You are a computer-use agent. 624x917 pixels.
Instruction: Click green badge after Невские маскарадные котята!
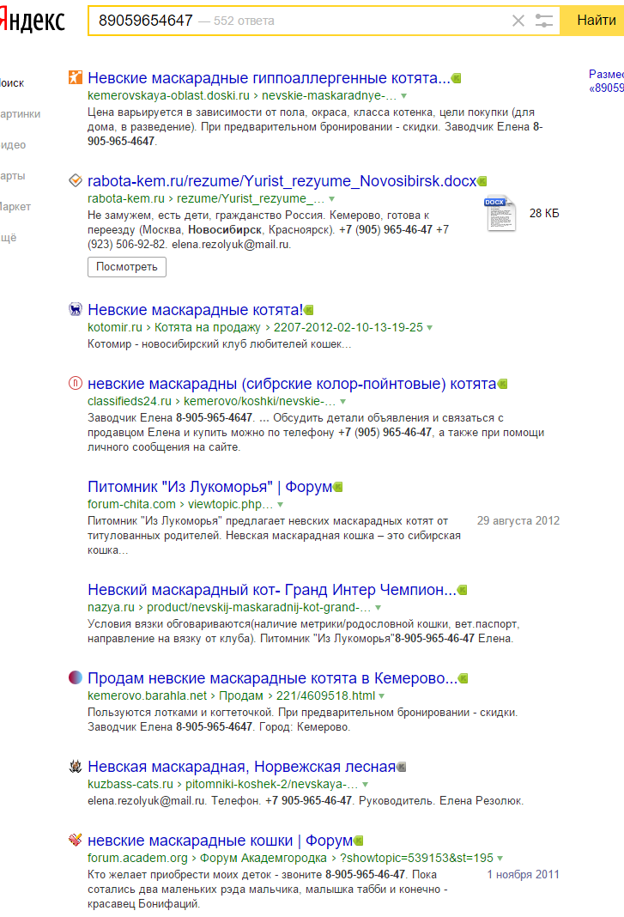(309, 310)
